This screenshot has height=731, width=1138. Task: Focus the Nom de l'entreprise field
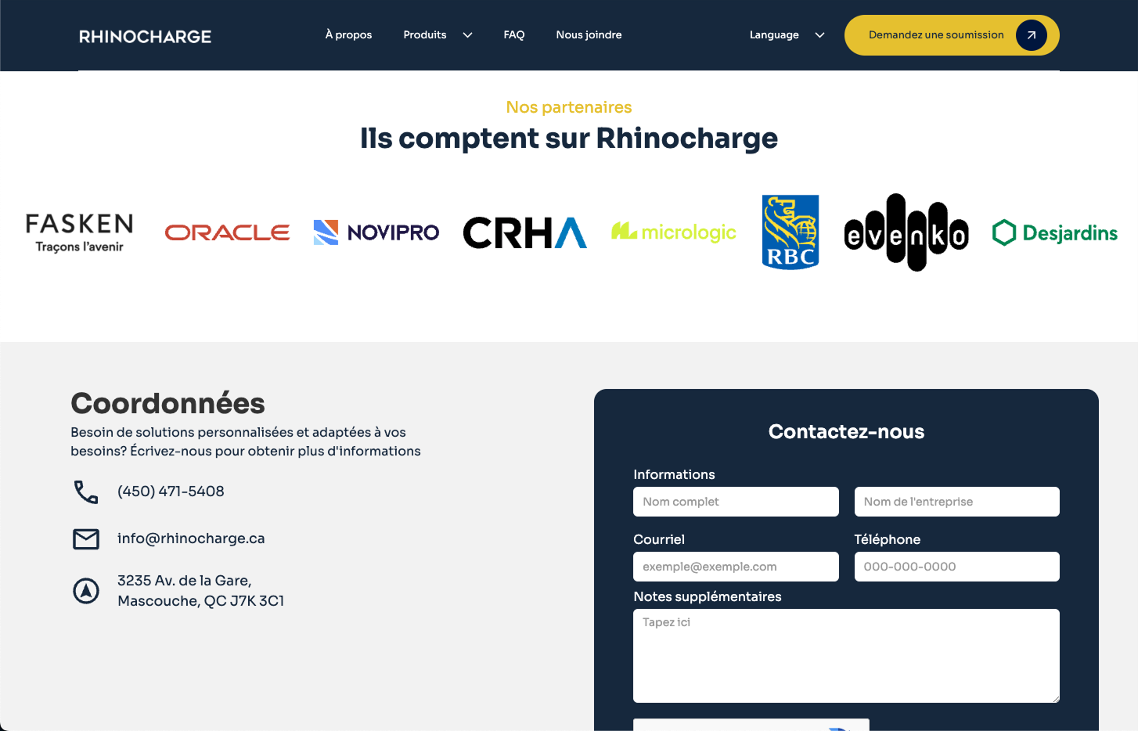956,502
